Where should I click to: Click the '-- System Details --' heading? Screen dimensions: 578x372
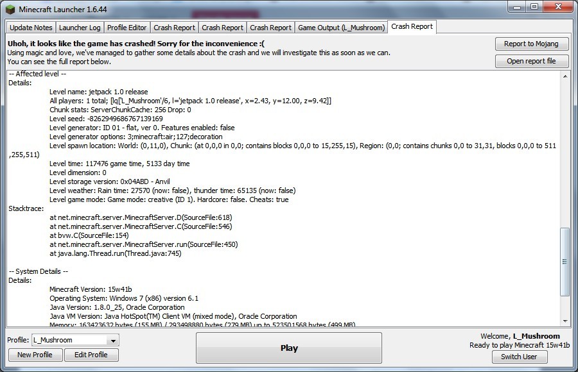[39, 271]
